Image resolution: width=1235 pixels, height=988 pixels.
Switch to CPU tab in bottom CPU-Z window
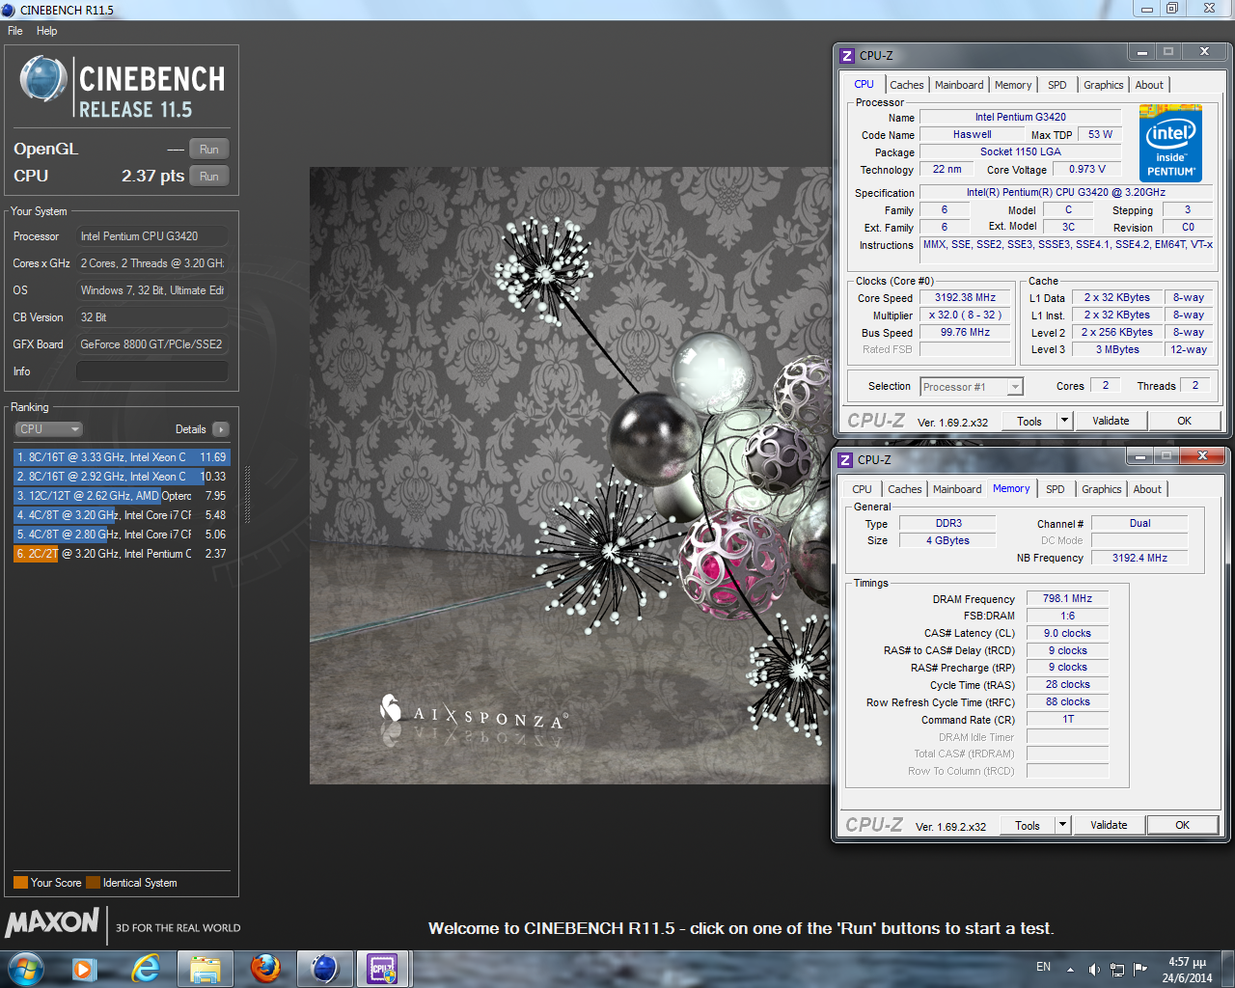(x=862, y=489)
